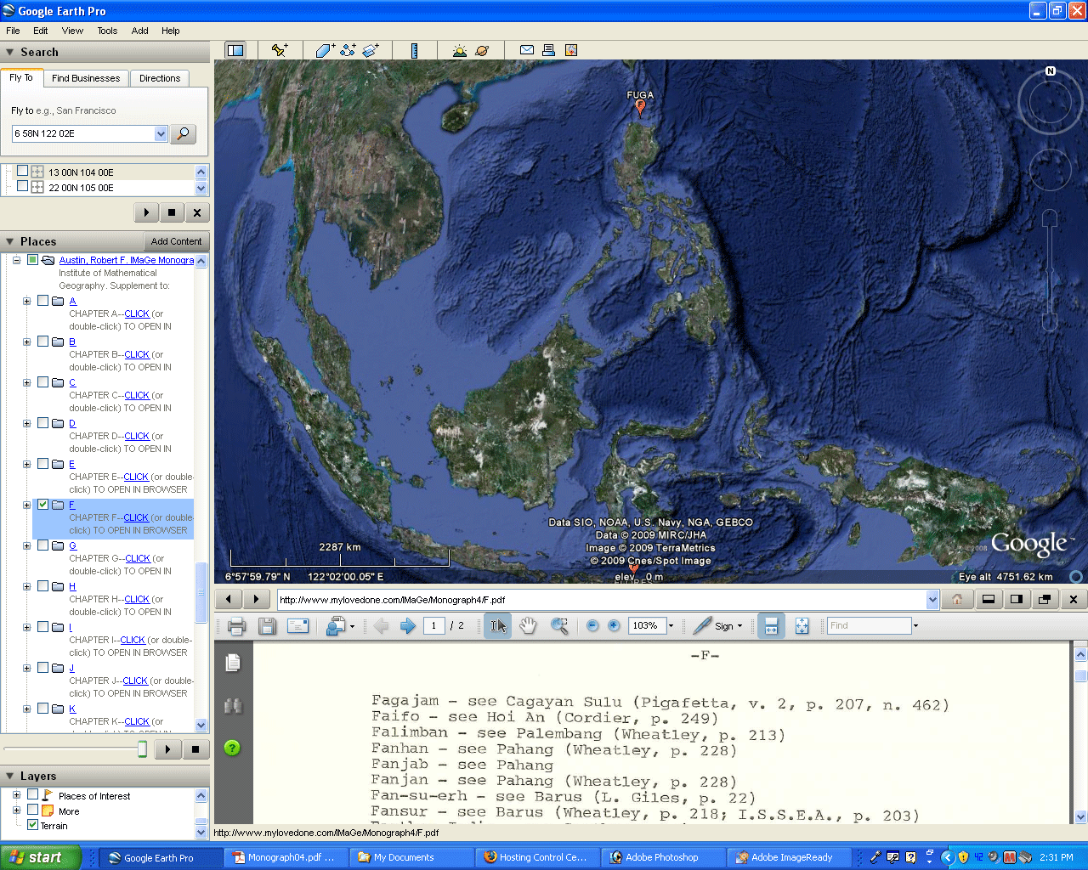The width and height of the screenshot is (1088, 870).
Task: Check the folder G checkbox
Action: tap(42, 545)
